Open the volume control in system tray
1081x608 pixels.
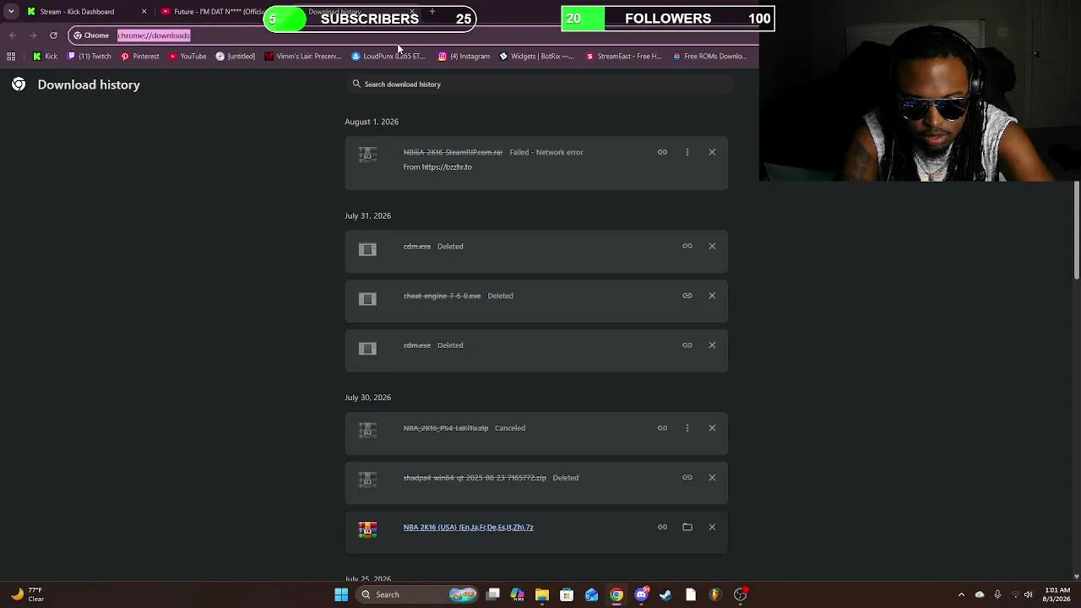pyautogui.click(x=1028, y=594)
